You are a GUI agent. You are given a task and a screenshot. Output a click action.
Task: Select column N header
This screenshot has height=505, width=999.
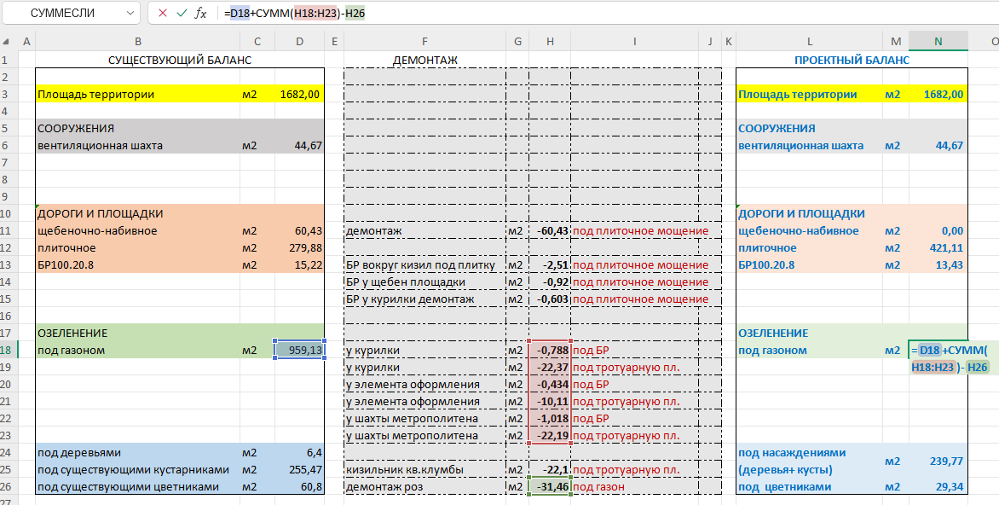(938, 42)
